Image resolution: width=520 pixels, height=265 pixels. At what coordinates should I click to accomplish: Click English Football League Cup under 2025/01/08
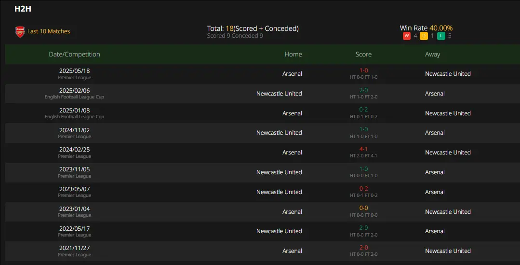click(74, 117)
